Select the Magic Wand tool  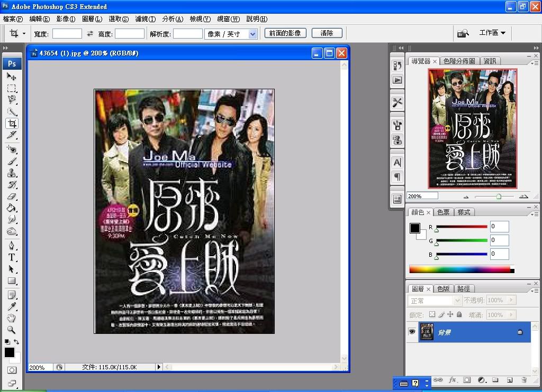click(12, 112)
